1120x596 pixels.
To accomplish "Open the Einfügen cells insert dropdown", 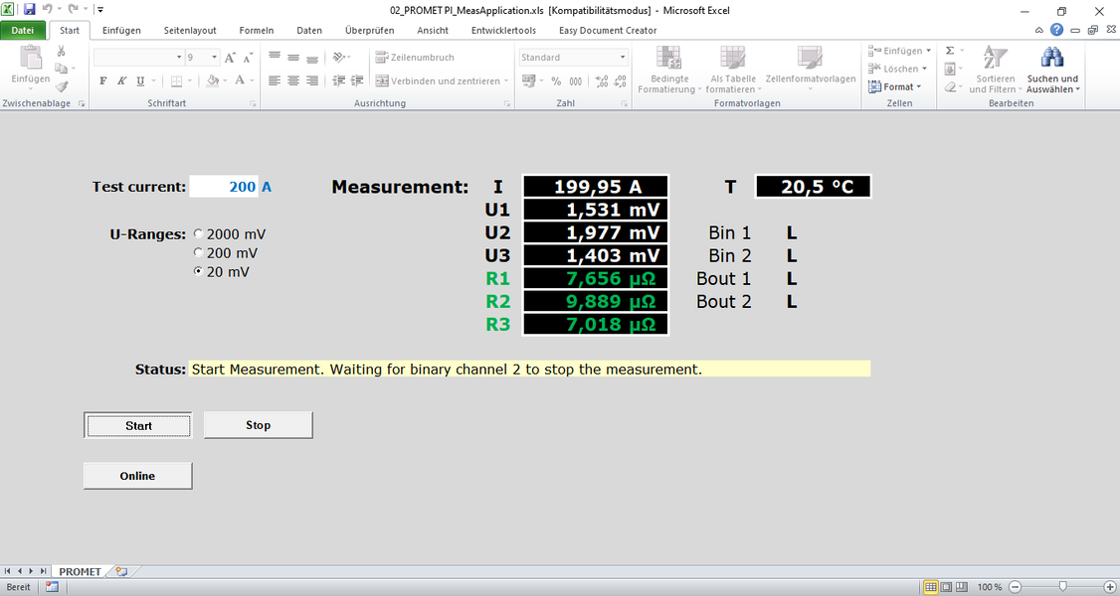I will pos(899,51).
